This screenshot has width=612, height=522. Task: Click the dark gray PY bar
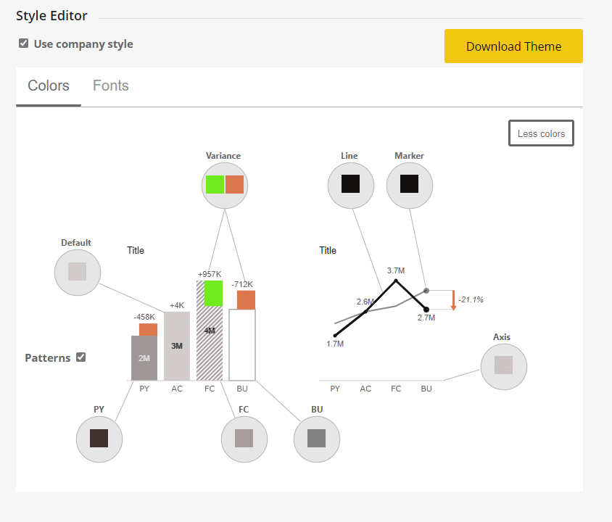pyautogui.click(x=144, y=358)
